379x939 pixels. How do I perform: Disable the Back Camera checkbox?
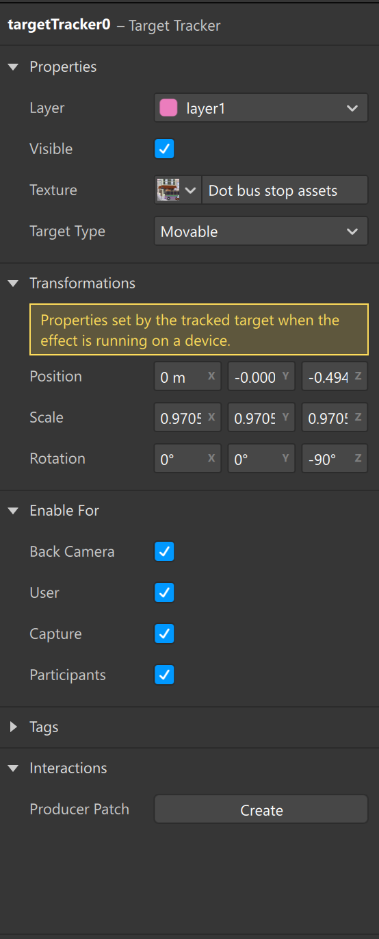coord(164,551)
